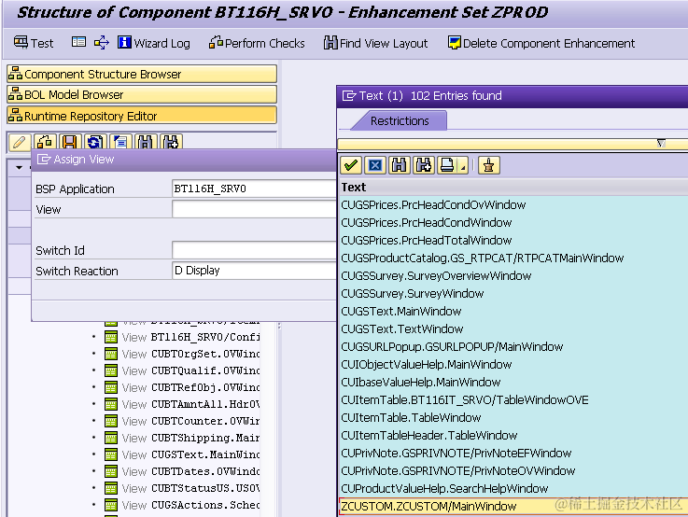Image resolution: width=688 pixels, height=517 pixels.
Task: Open the BOL Model Browser
Action: coord(142,94)
